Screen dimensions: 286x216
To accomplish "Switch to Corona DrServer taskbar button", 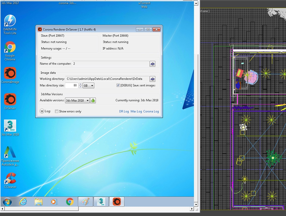I will click(x=117, y=202).
